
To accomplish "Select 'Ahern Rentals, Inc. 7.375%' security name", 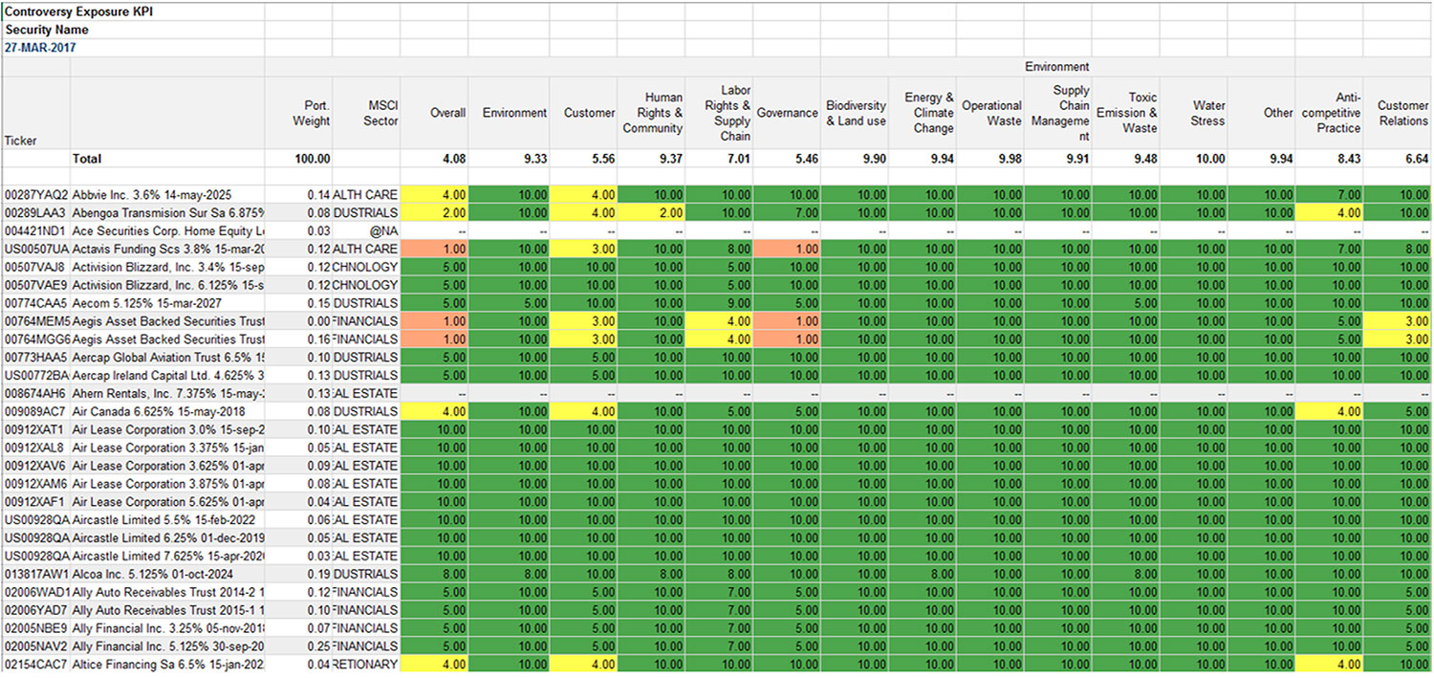I will [x=168, y=393].
